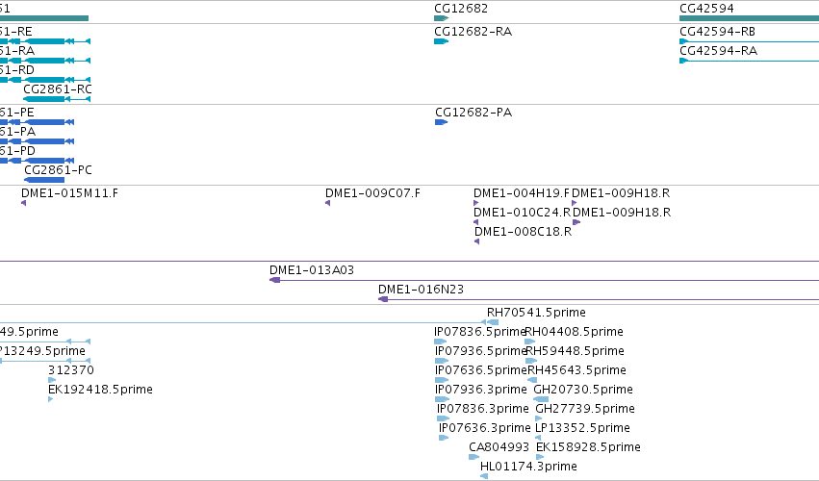Click the DME1-004H19.F label

(522, 193)
